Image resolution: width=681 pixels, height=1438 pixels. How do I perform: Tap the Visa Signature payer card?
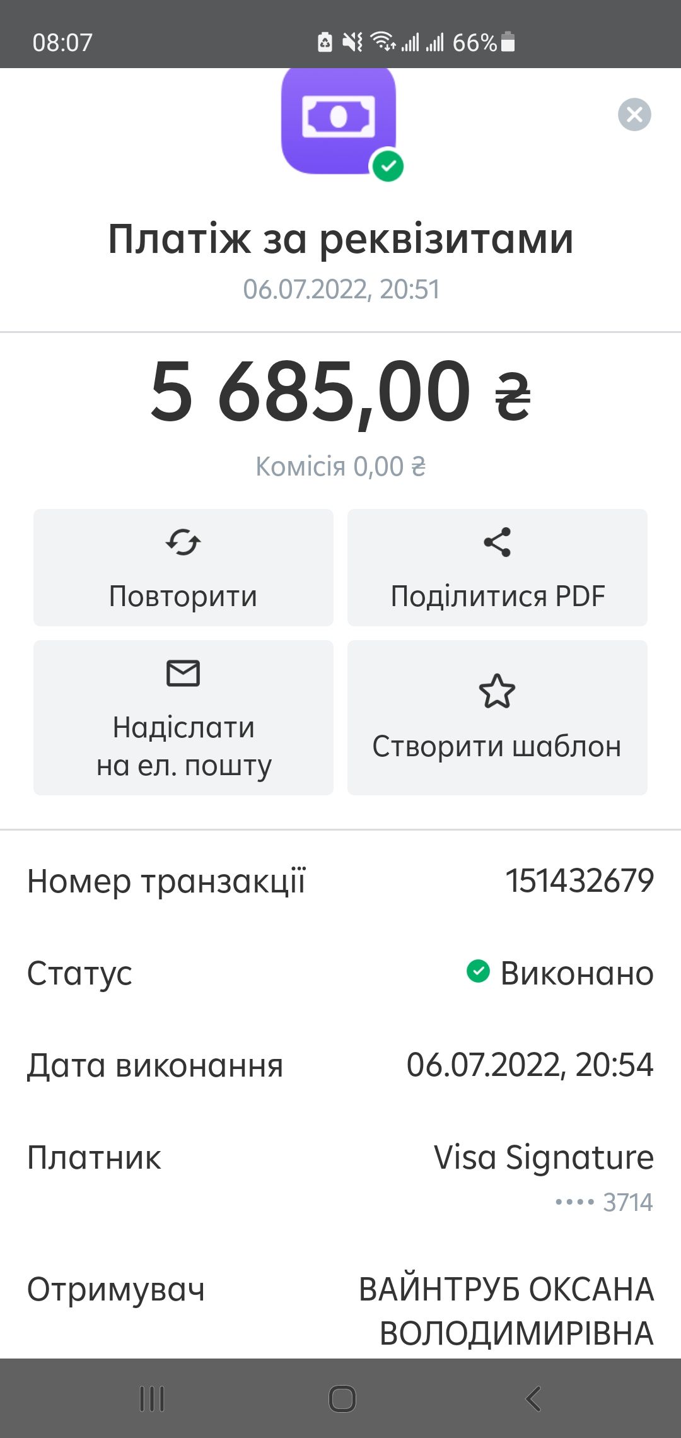coord(544,1157)
